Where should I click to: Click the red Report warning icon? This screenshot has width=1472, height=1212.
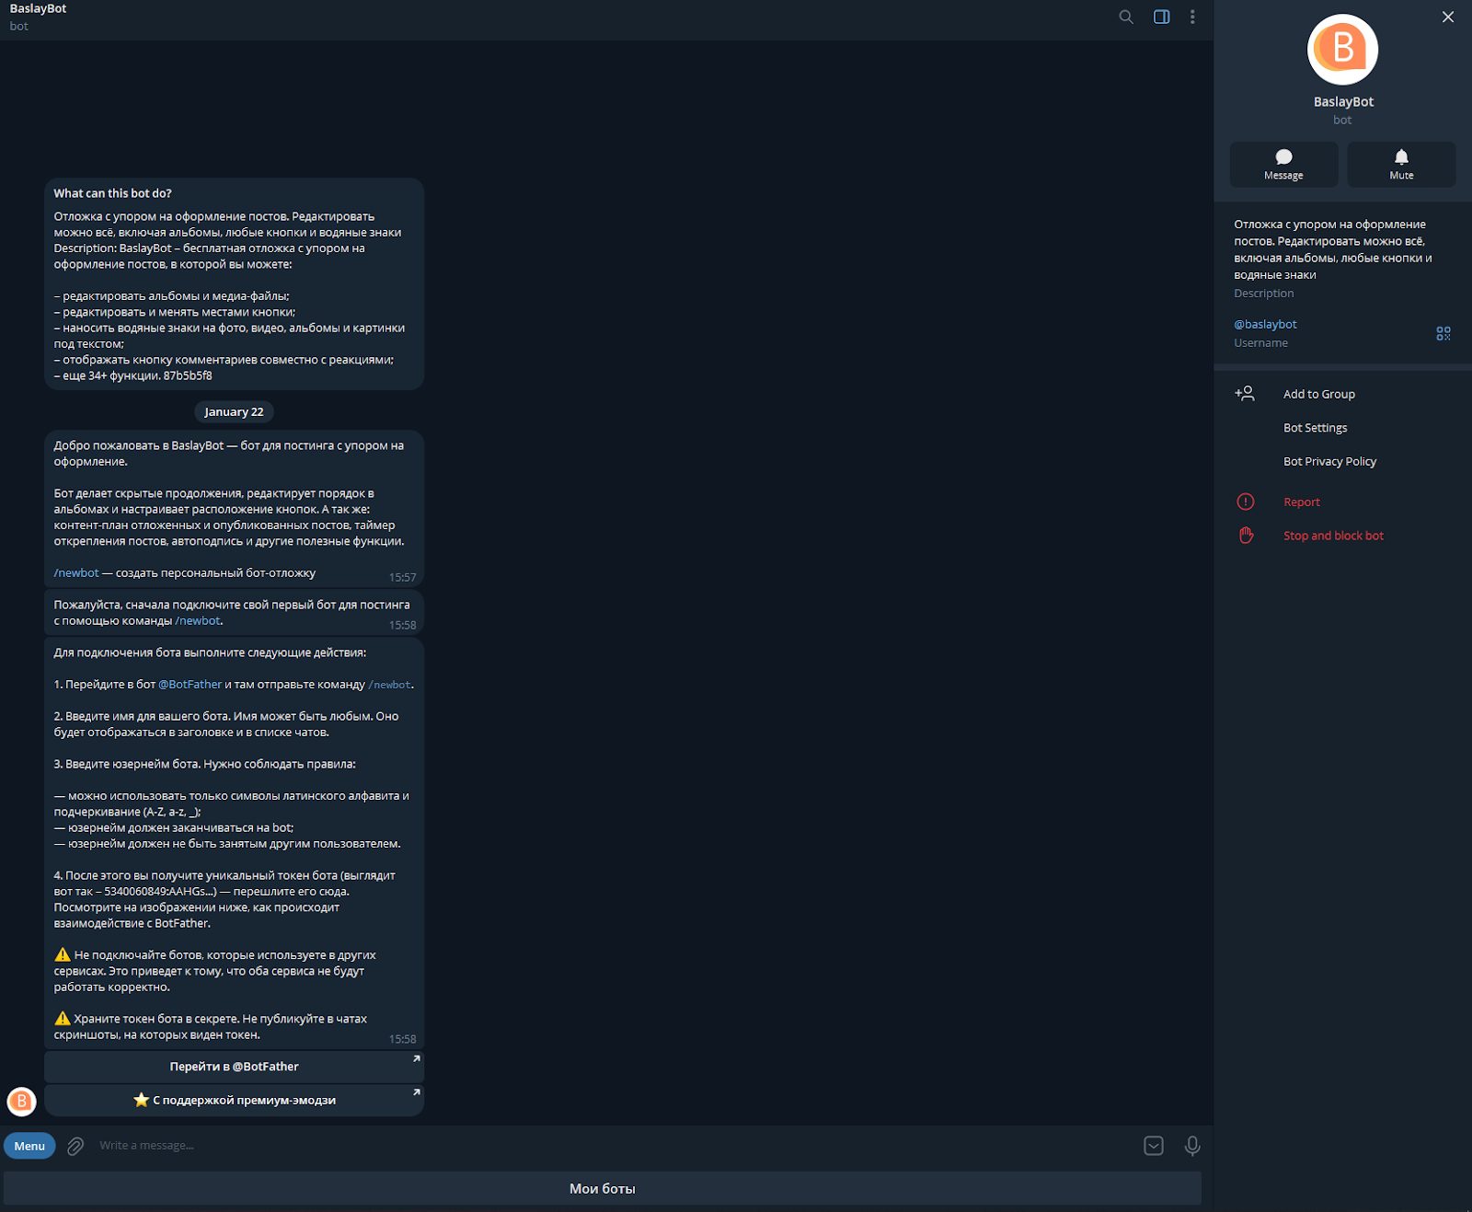tap(1246, 502)
